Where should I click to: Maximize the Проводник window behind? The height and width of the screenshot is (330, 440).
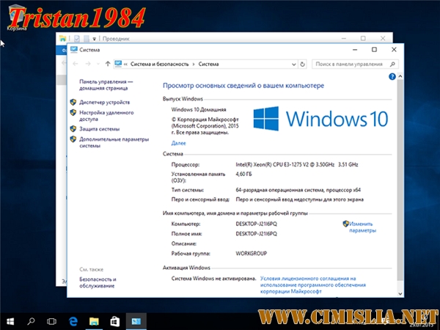(363, 38)
